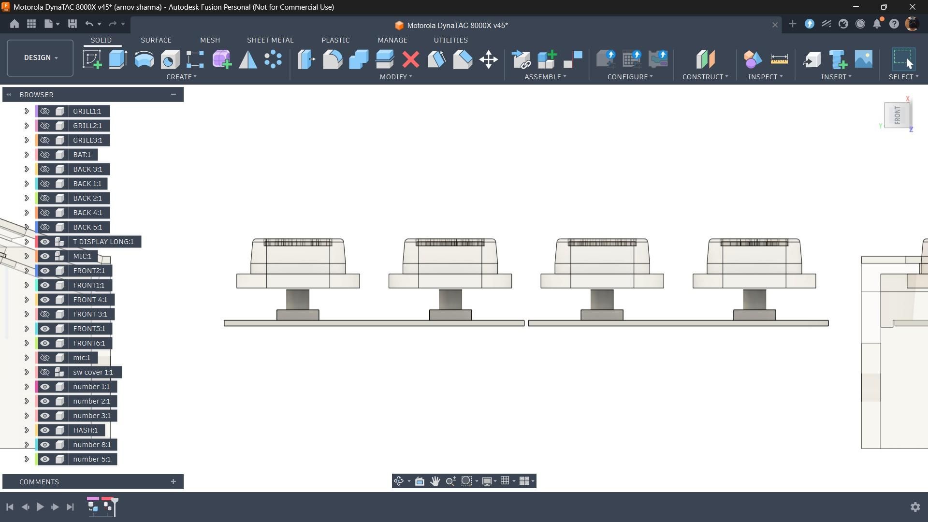Open the Data Panel grid icon
Image resolution: width=928 pixels, height=522 pixels.
point(31,24)
